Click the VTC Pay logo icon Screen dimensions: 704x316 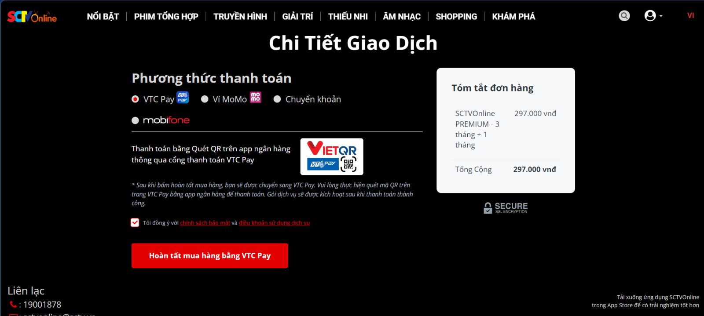183,97
